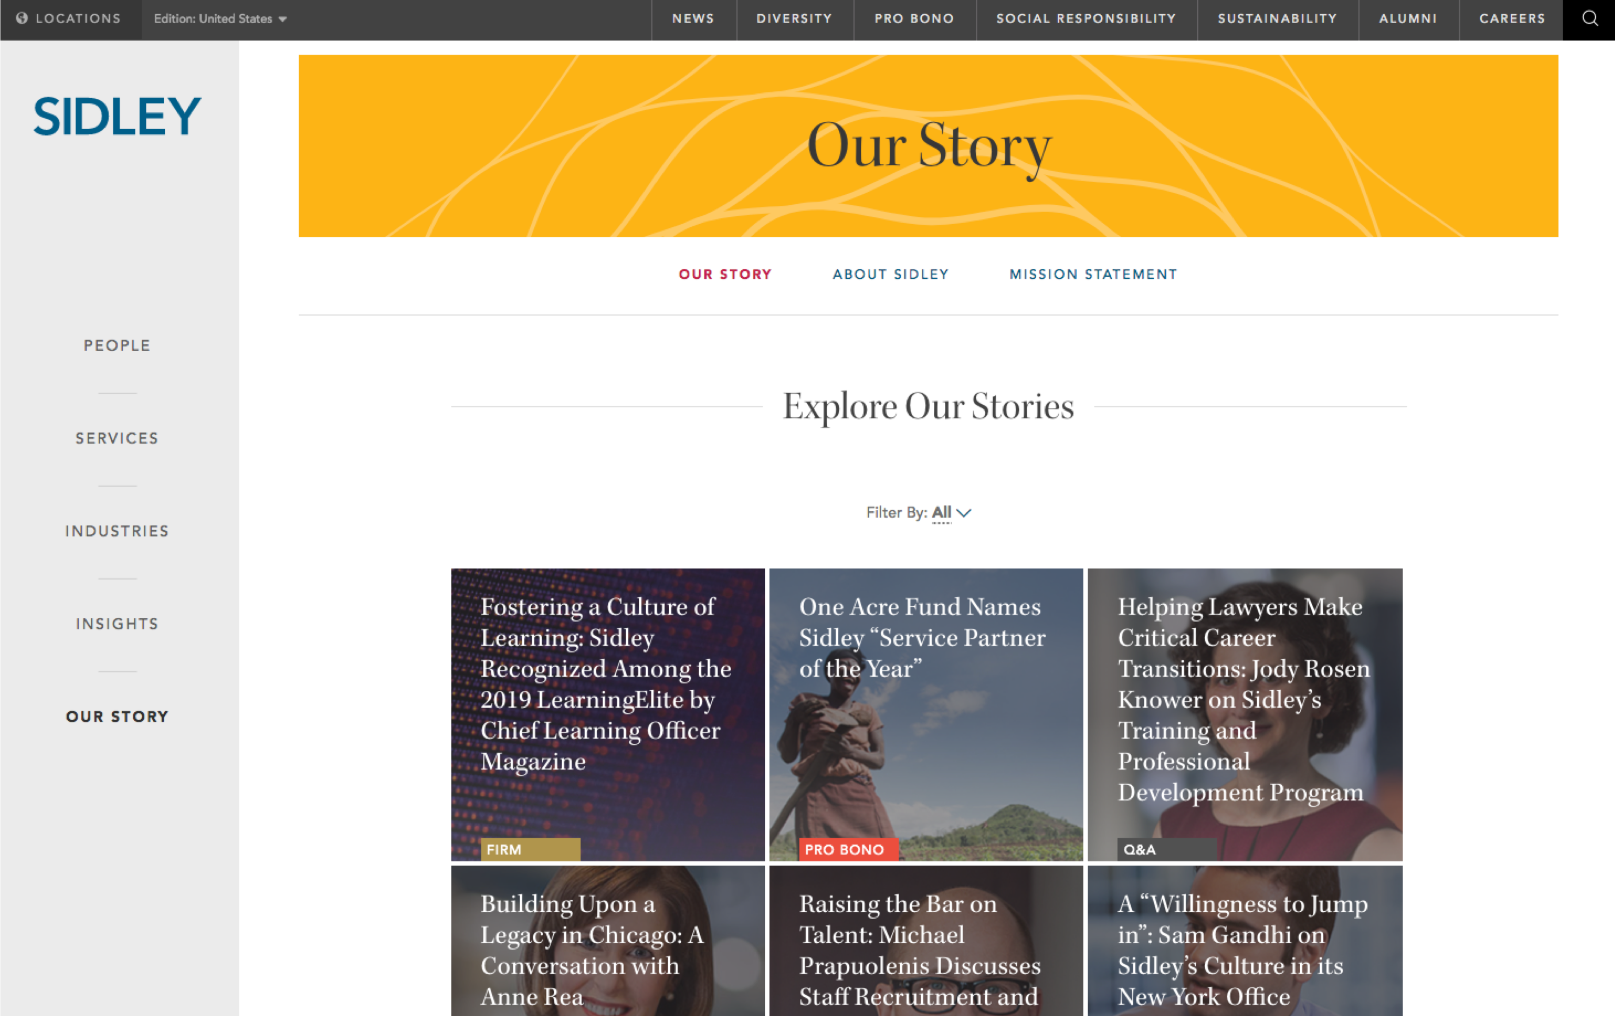Open Insights in the left sidebar

117,624
